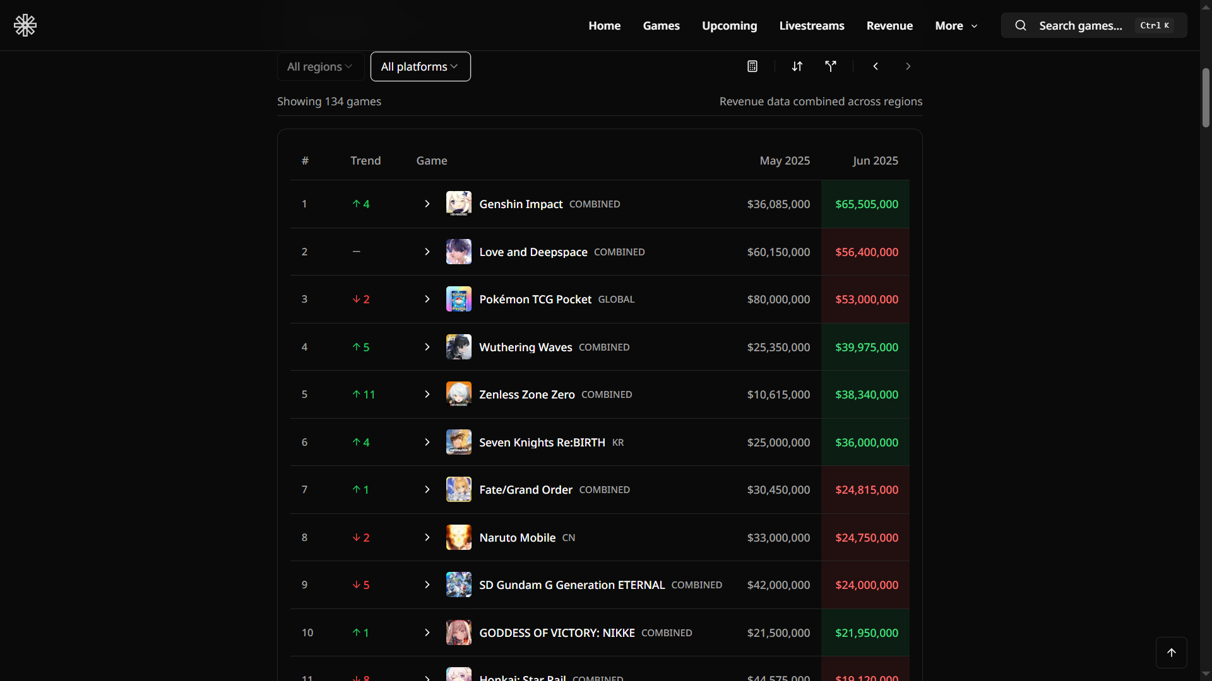The height and width of the screenshot is (681, 1212).
Task: Open the Livestreams nav item
Action: pyautogui.click(x=812, y=25)
